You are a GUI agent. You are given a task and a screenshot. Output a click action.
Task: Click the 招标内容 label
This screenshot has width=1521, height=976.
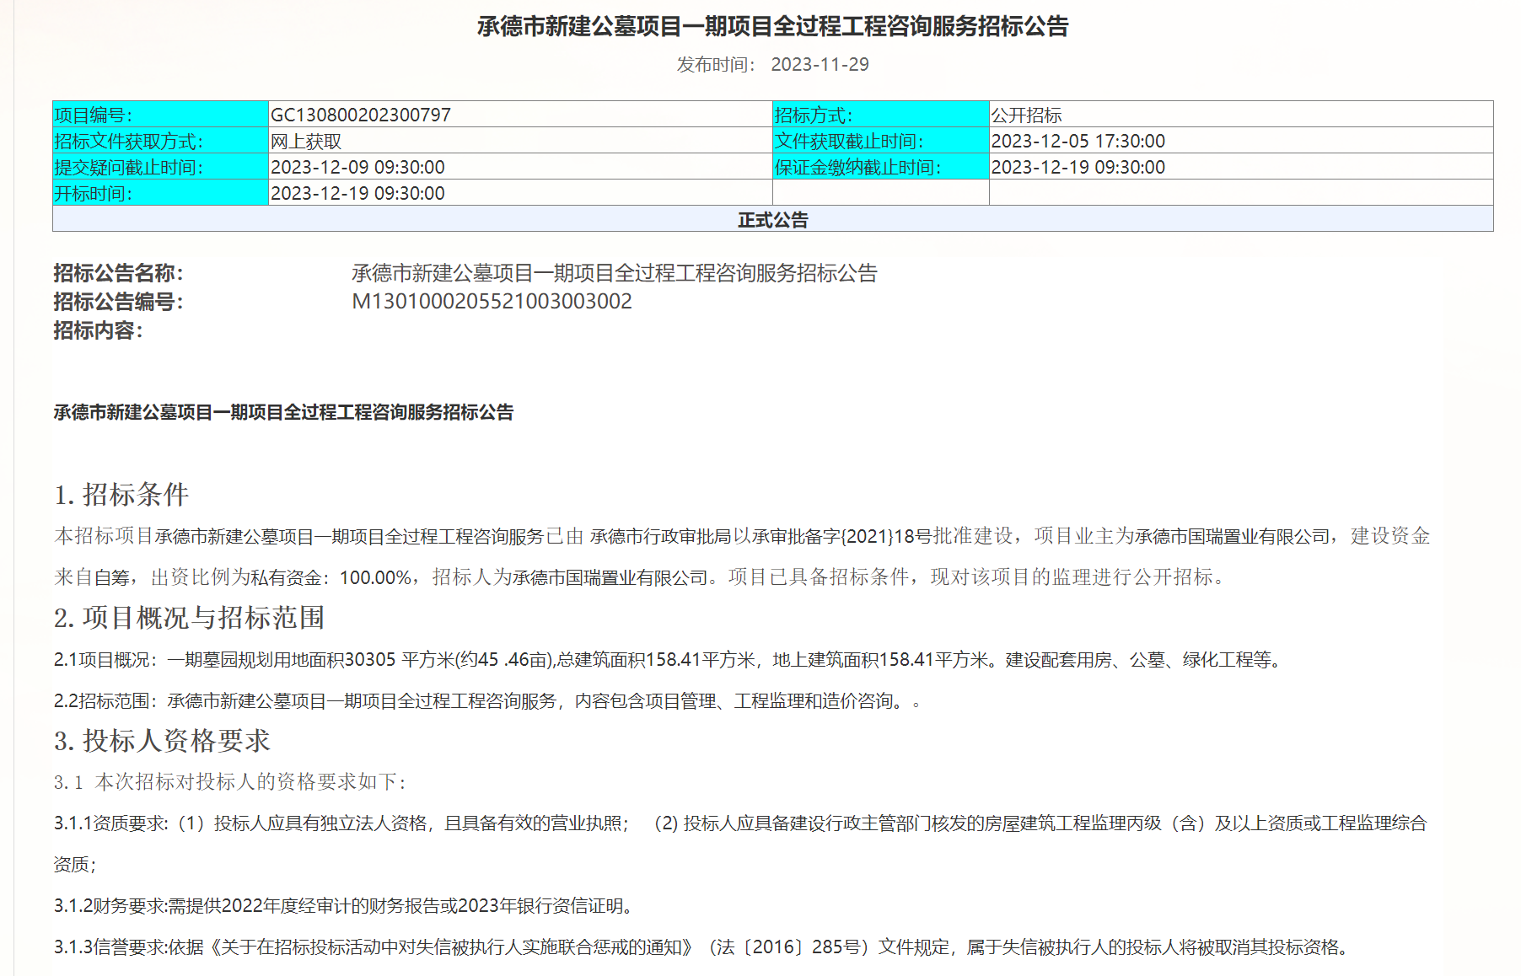coord(98,330)
